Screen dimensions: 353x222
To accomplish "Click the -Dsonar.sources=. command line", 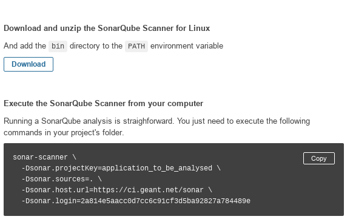I will (x=62, y=179).
